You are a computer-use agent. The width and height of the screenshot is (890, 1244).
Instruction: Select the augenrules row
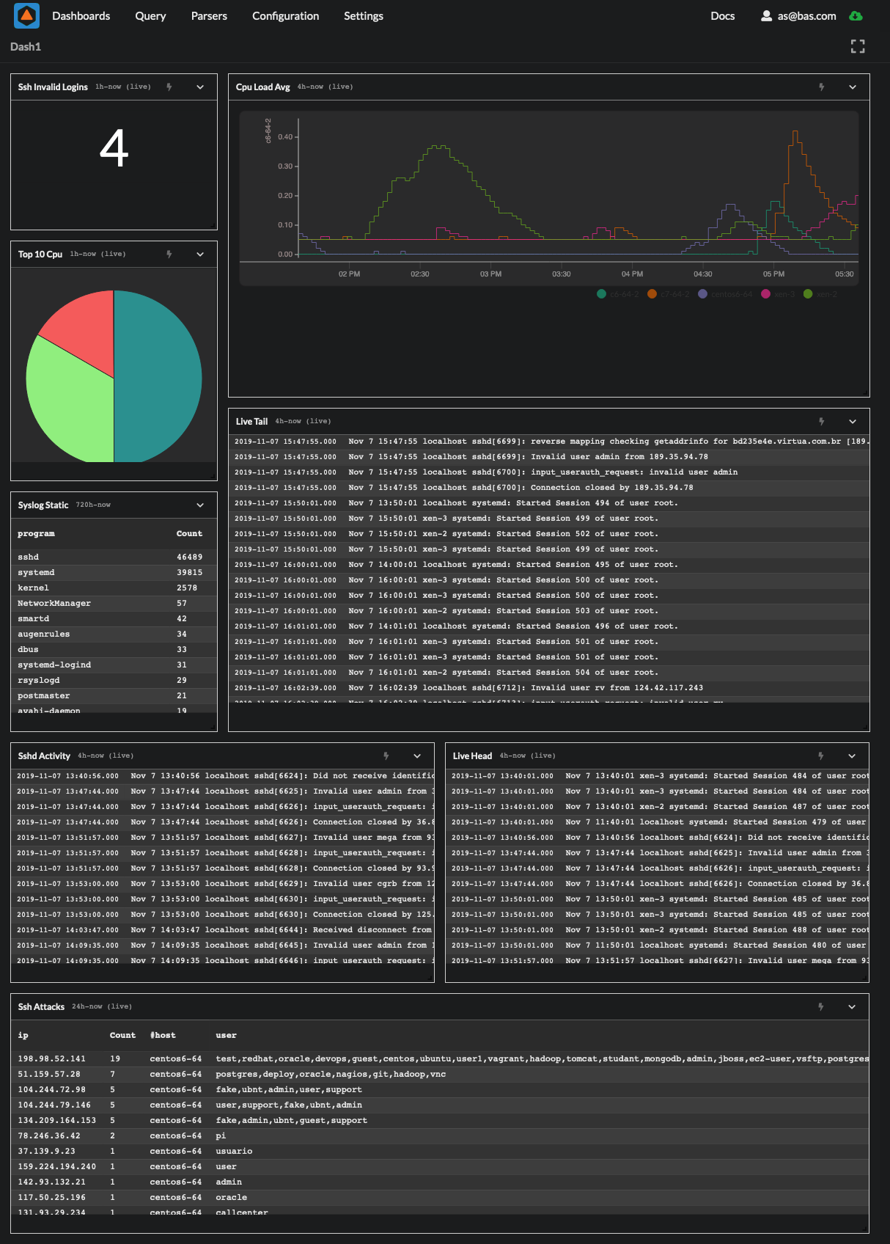click(x=114, y=634)
